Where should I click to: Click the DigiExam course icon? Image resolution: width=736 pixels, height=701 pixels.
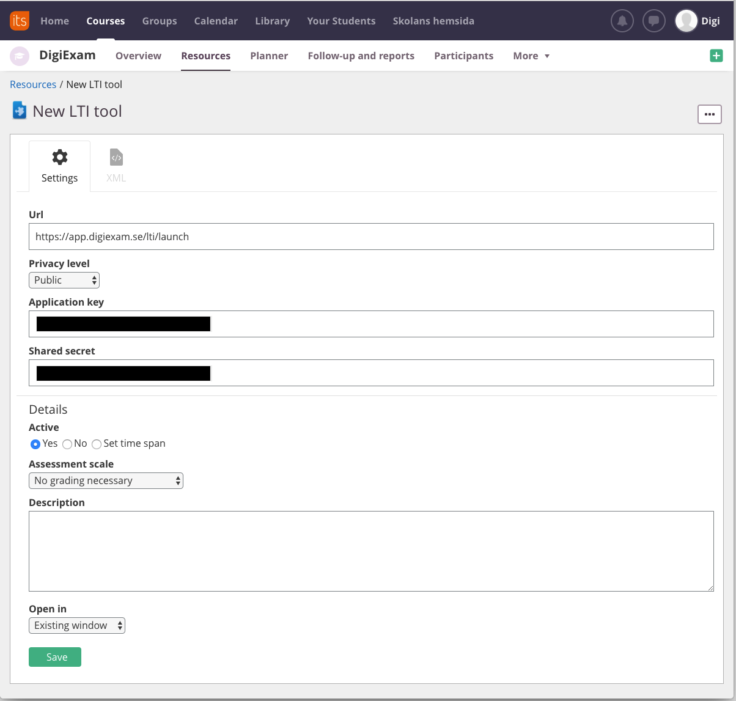pyautogui.click(x=20, y=56)
